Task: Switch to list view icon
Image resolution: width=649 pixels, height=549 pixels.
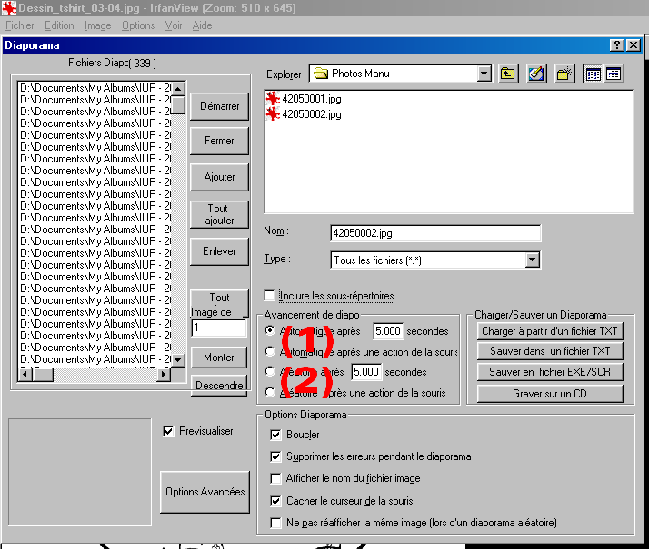Action: [593, 74]
